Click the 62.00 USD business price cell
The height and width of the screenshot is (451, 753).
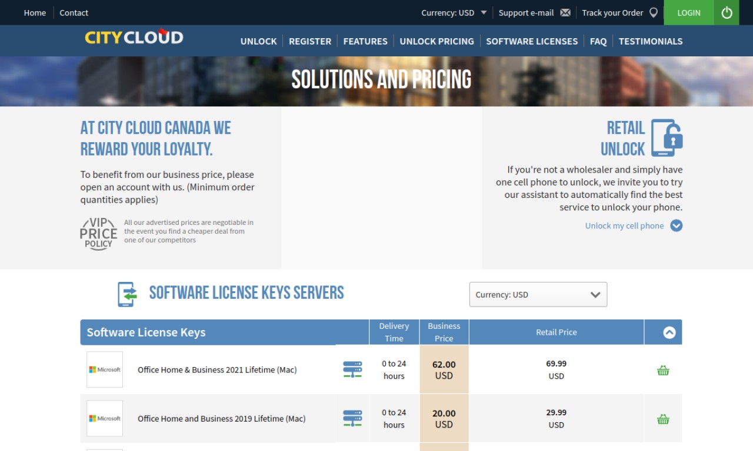(x=444, y=369)
